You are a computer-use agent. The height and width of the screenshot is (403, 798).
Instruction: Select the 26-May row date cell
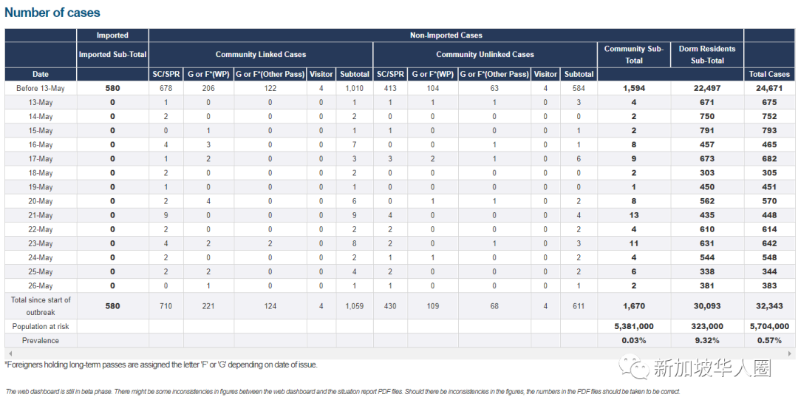[41, 285]
